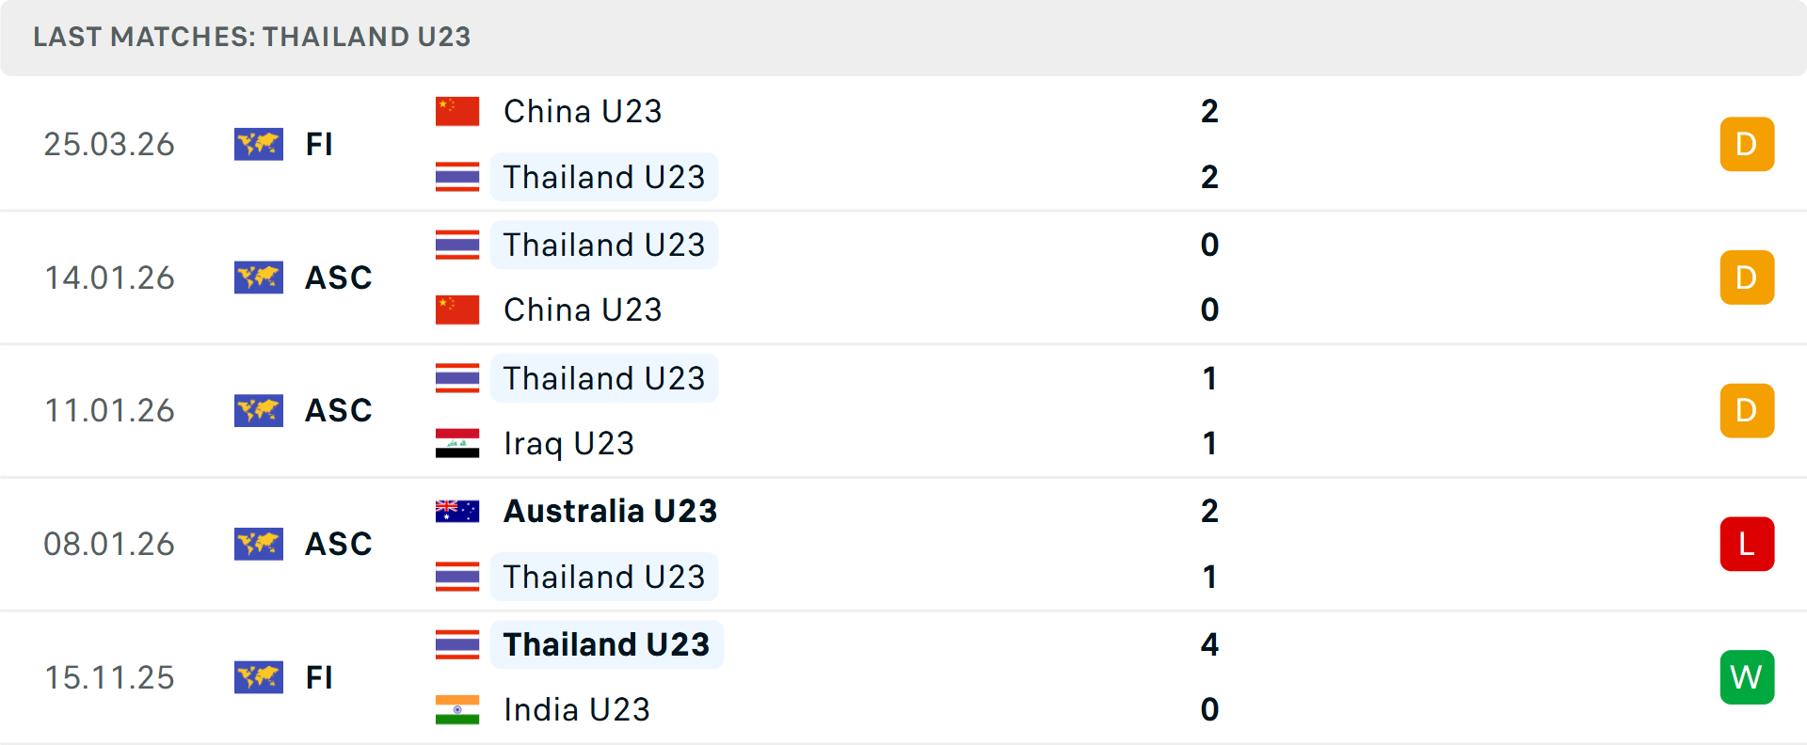Select China U23 in the 14.01.26 match
Viewport: 1807px width, 745px height.
point(583,309)
